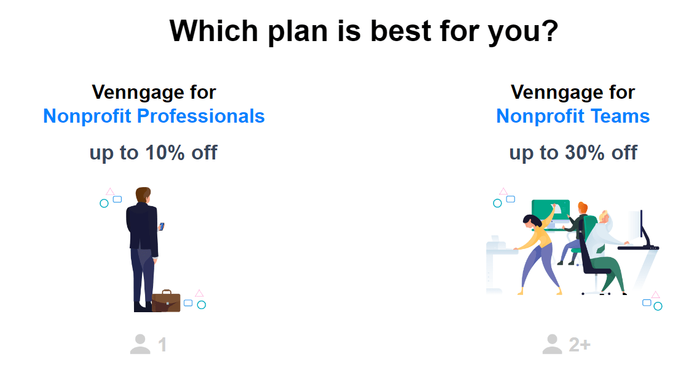The width and height of the screenshot is (697, 368).
Task: Open the Nonprofit Professionals link
Action: [x=154, y=116]
